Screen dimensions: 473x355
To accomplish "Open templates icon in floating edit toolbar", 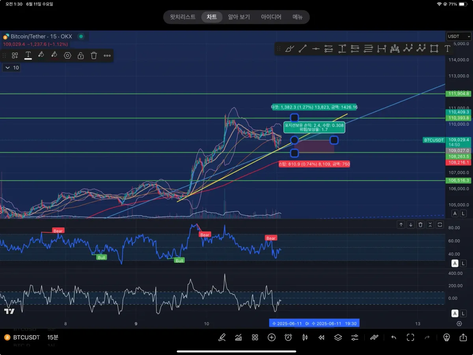I will [15, 56].
